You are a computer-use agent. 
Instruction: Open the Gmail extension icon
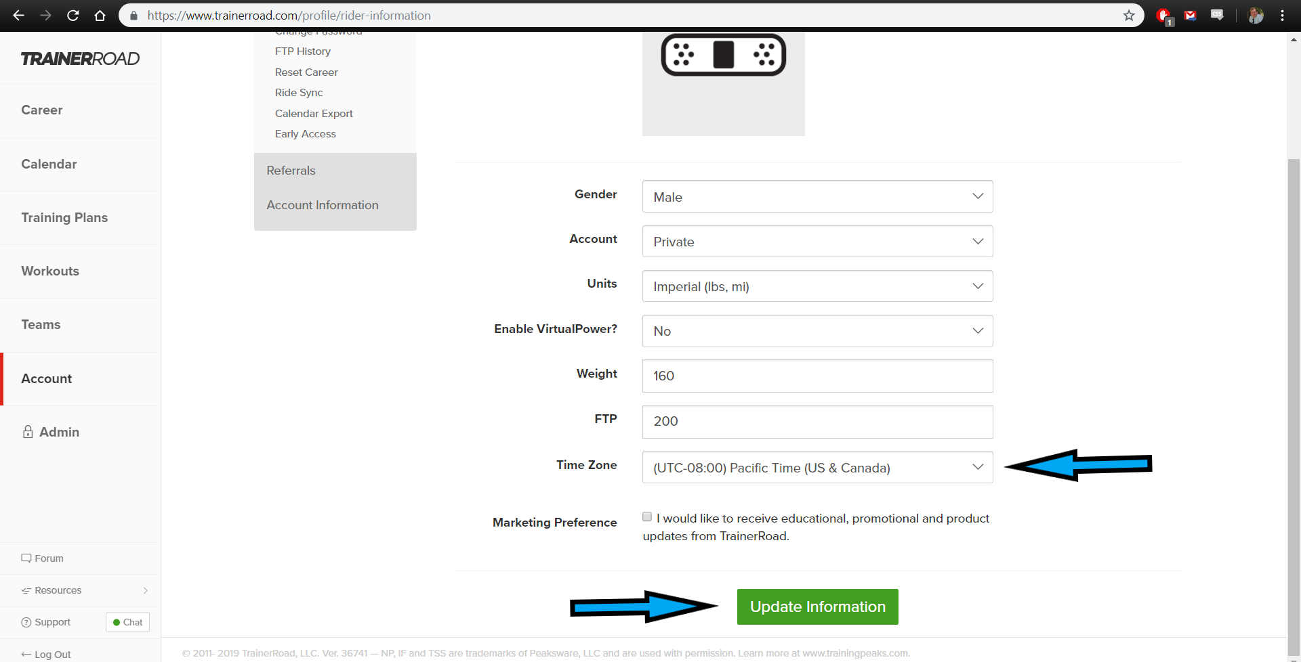pyautogui.click(x=1190, y=15)
